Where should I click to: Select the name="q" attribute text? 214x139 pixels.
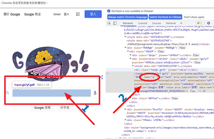pyautogui.click(x=150, y=77)
